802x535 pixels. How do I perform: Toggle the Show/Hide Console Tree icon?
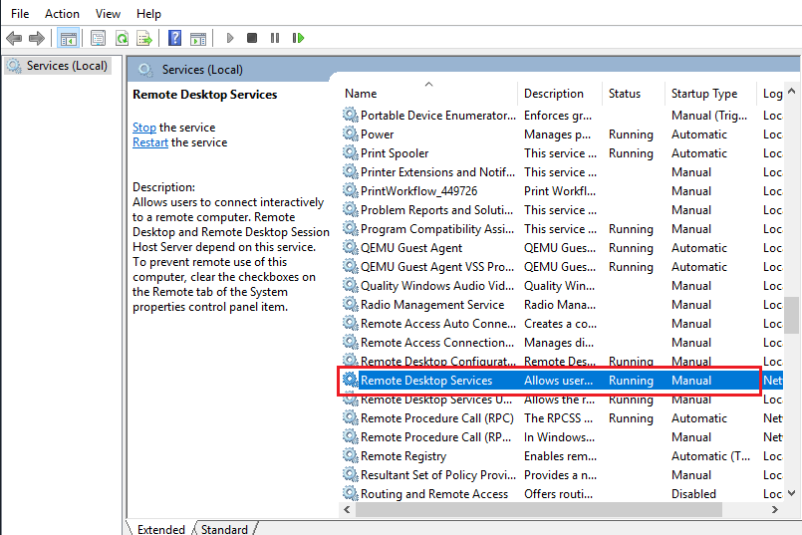pos(68,38)
